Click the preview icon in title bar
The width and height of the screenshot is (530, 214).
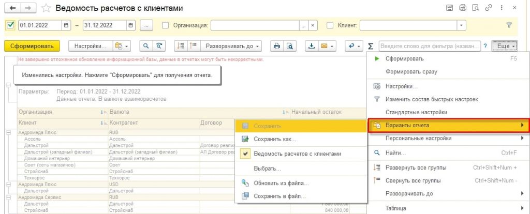[476, 8]
